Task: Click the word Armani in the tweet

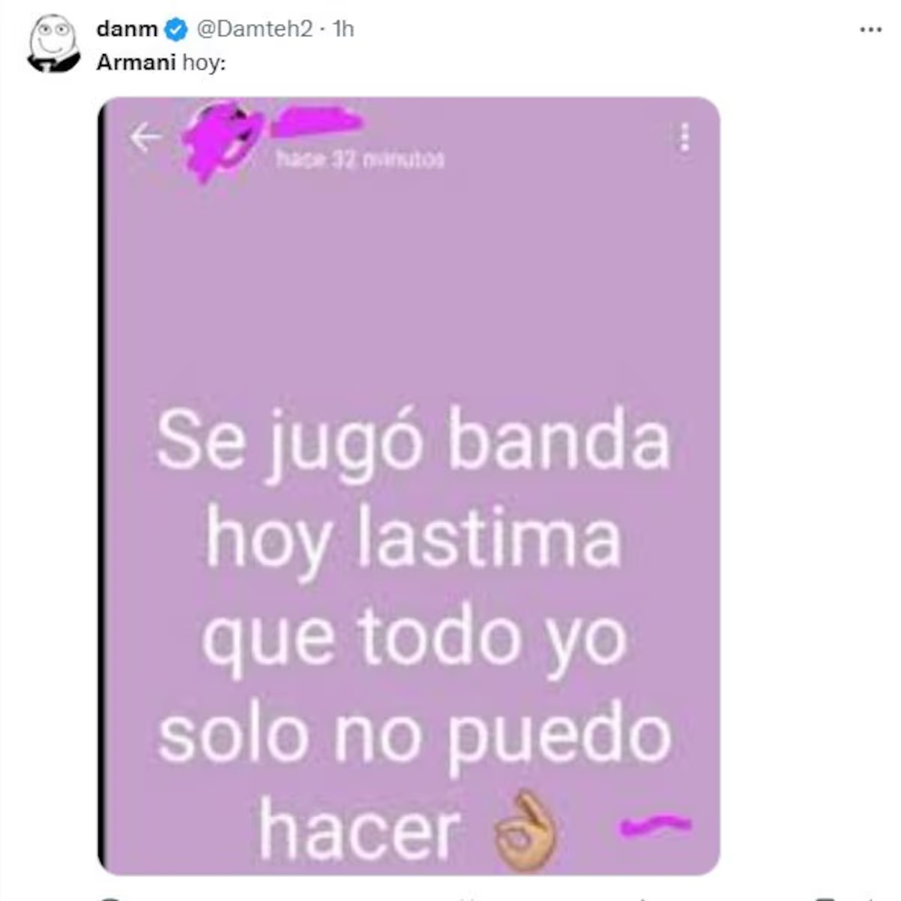Action: click(x=136, y=62)
